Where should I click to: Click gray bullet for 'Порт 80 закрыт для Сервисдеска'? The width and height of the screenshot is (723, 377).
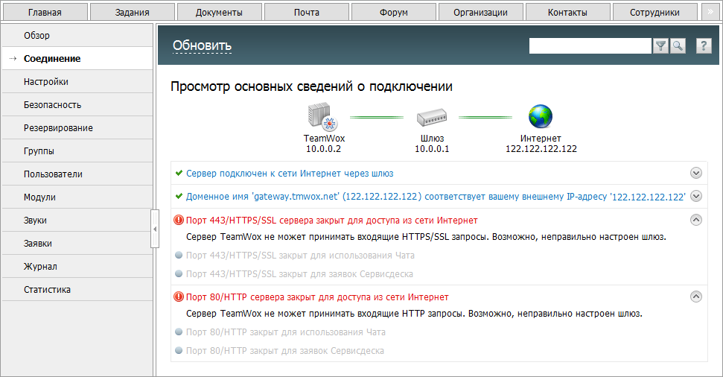[x=179, y=350]
